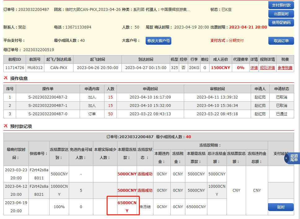Click the 母订单号 2023032200519 text
Screen dimensions: 300x219
point(38,50)
